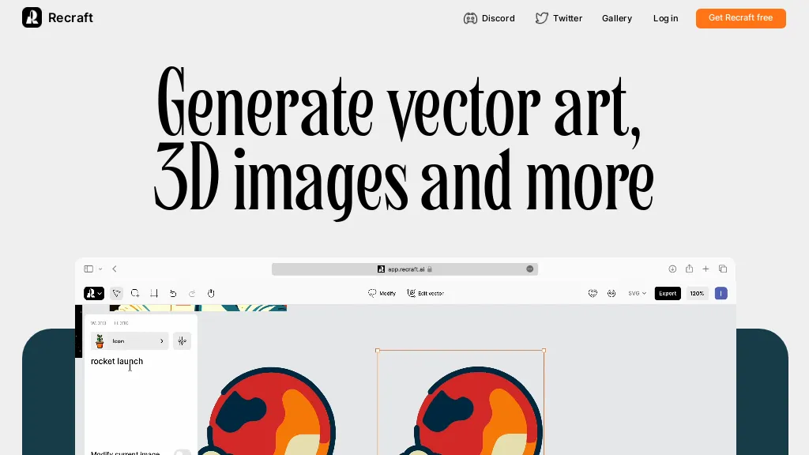Image resolution: width=809 pixels, height=455 pixels.
Task: Click the Log in link
Action: point(665,18)
